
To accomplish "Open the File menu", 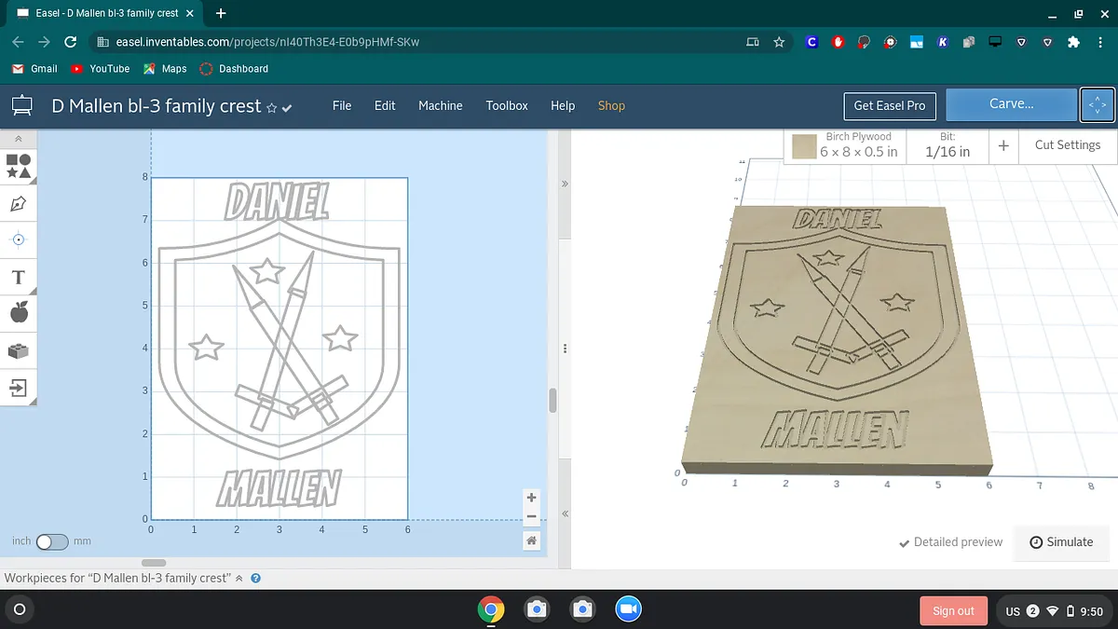I will click(342, 105).
